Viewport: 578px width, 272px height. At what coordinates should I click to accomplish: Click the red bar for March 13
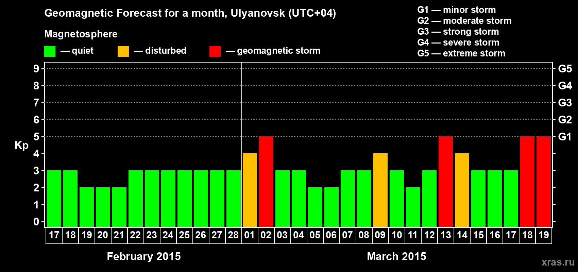point(446,182)
